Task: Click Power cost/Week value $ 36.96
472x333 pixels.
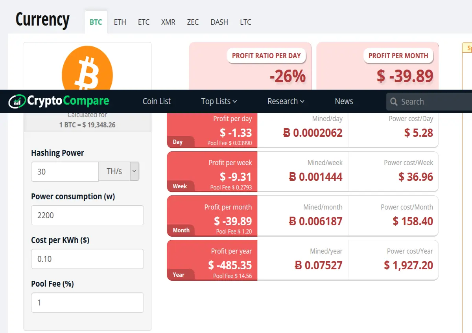Action: pyautogui.click(x=416, y=177)
